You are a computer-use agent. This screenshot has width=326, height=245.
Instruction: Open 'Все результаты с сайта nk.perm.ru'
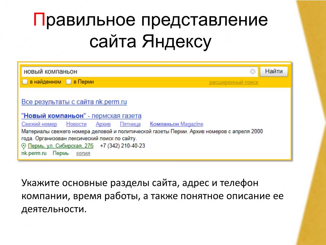(74, 102)
